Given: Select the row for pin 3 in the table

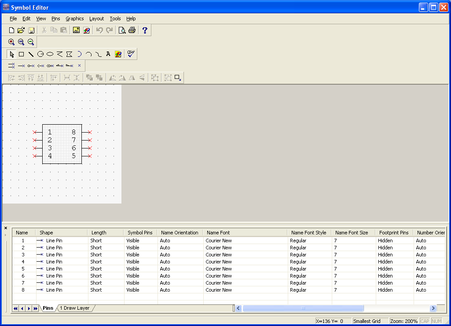Looking at the screenshot, I should (229, 255).
